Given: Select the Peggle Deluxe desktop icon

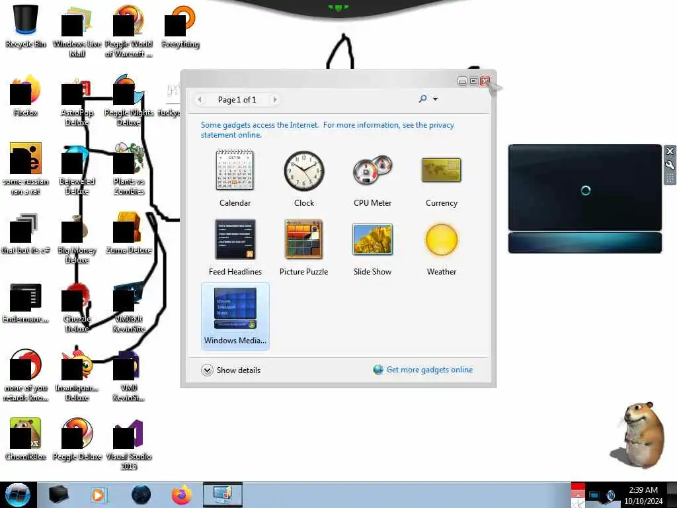Looking at the screenshot, I should (x=77, y=439).
